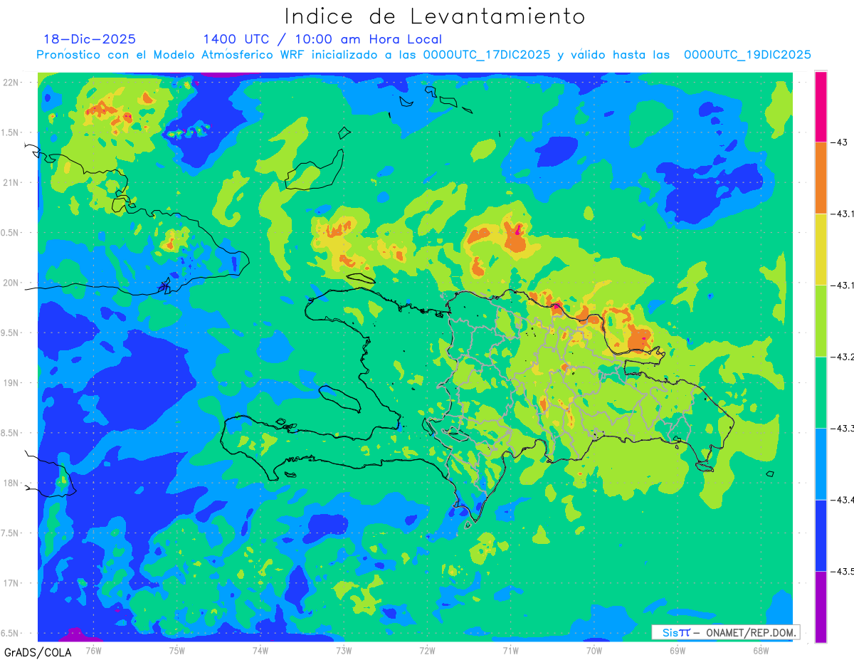Image resolution: width=854 pixels, height=660 pixels.
Task: Click the '68W' longitude label
Action: (x=760, y=649)
